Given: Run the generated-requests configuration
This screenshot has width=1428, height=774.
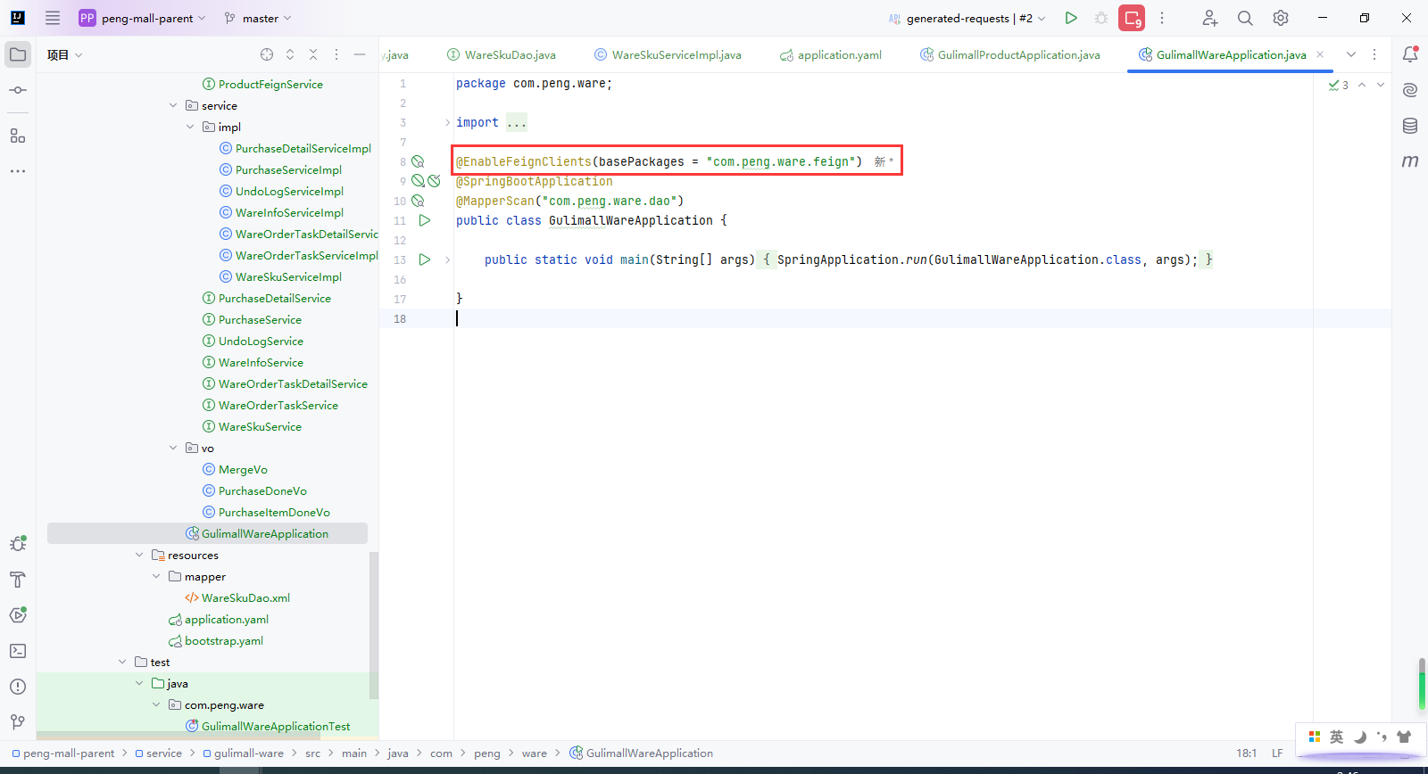Looking at the screenshot, I should (x=1071, y=18).
